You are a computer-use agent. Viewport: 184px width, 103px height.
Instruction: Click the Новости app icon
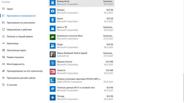53,72
